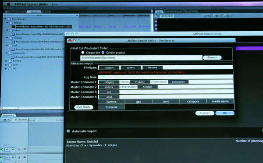Select the Netherlands folder icon

click(x=11, y=53)
